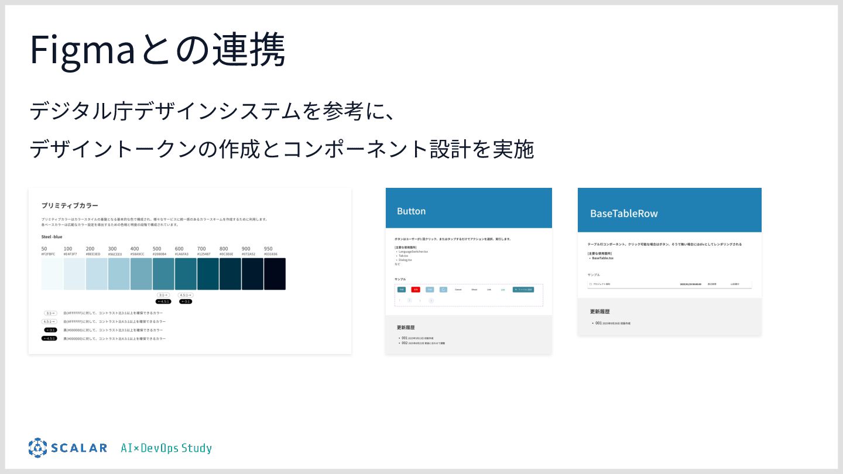
Task: Click the サンプル label in BaseTableRow card
Action: tap(594, 274)
